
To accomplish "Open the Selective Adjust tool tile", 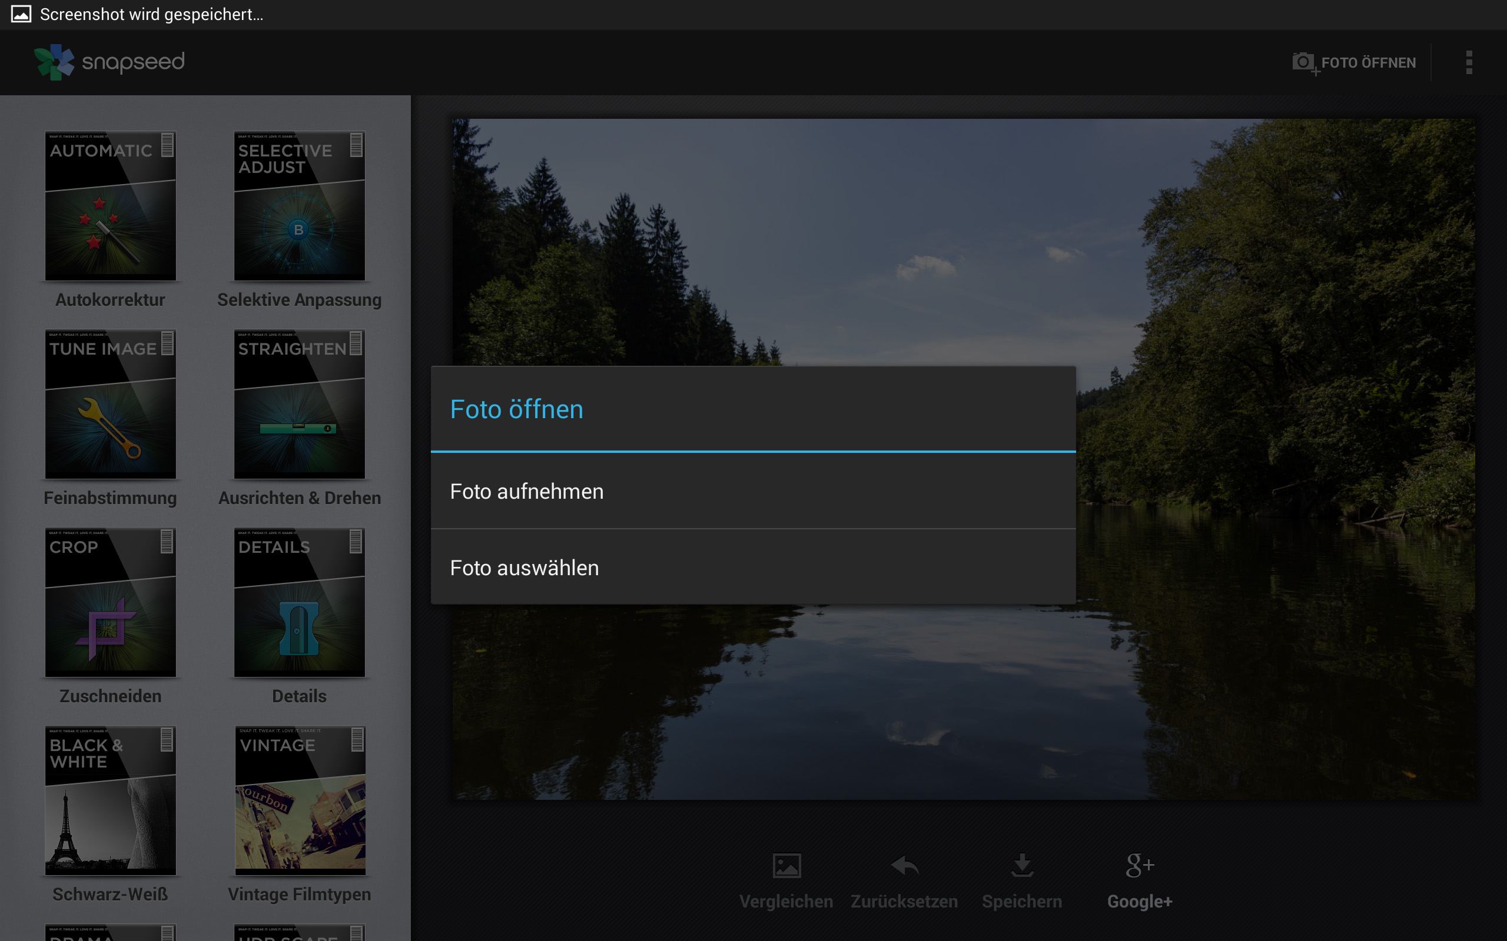I will tap(299, 205).
